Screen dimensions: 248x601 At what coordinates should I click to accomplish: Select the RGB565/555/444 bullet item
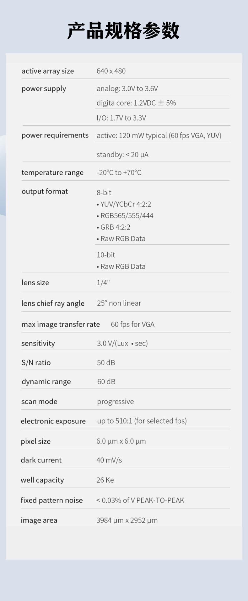[125, 216]
